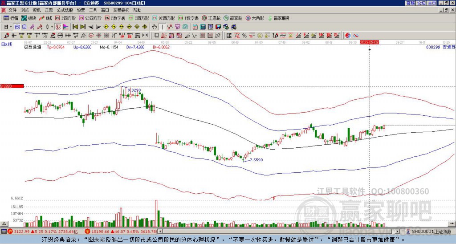Click the yin-yang icon
The image size is (456, 244).
coord(348,36)
